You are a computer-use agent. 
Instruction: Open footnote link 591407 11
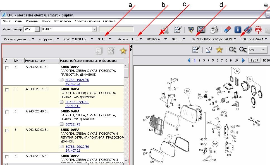[73, 106]
